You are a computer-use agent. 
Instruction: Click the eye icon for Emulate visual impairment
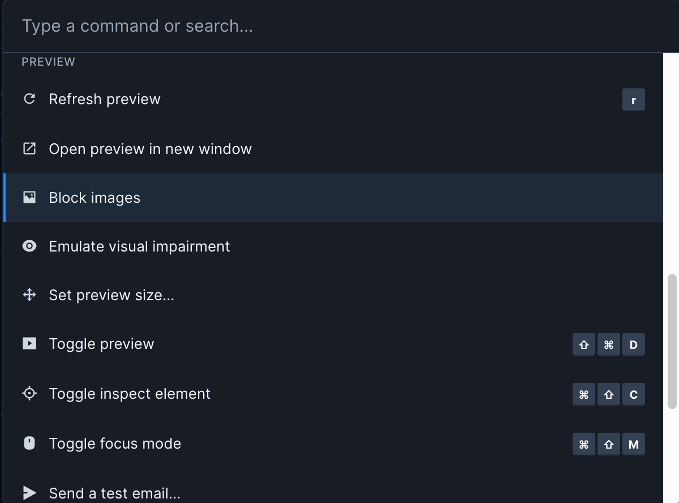29,246
